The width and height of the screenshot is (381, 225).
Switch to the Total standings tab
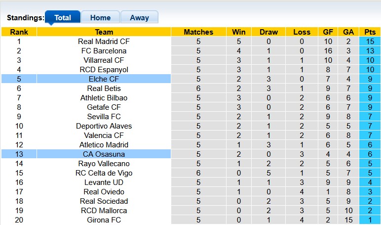(62, 17)
